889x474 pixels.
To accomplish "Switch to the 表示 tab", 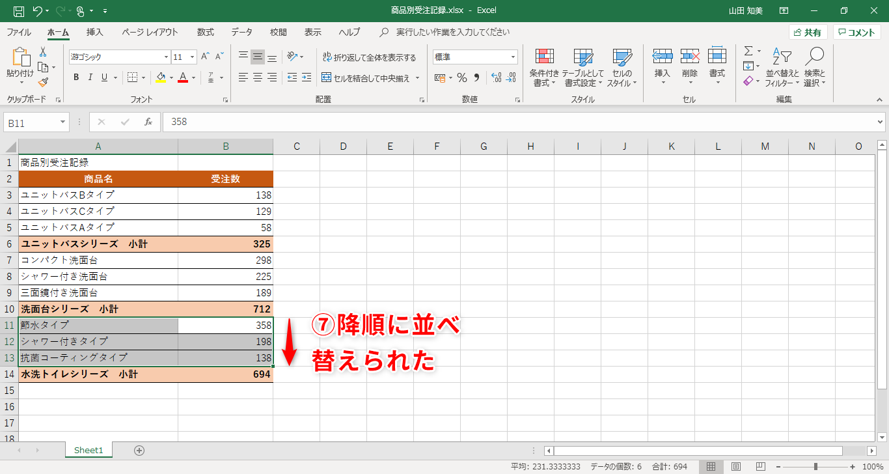I will pos(313,32).
